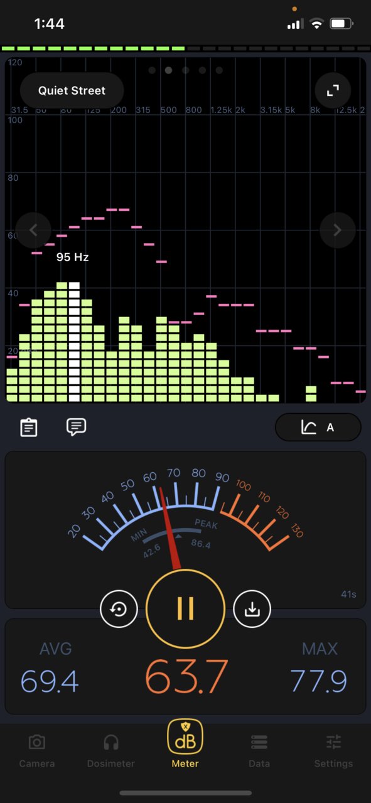Go to previous chart with left chevron

click(x=34, y=230)
